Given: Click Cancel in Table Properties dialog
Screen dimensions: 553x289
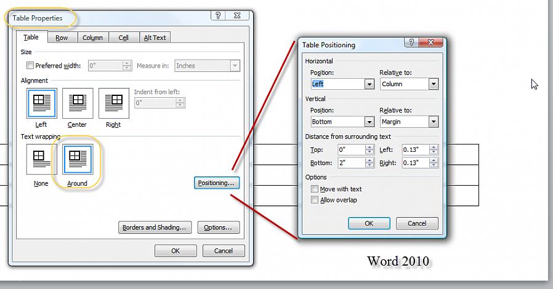Looking at the screenshot, I should [x=224, y=251].
